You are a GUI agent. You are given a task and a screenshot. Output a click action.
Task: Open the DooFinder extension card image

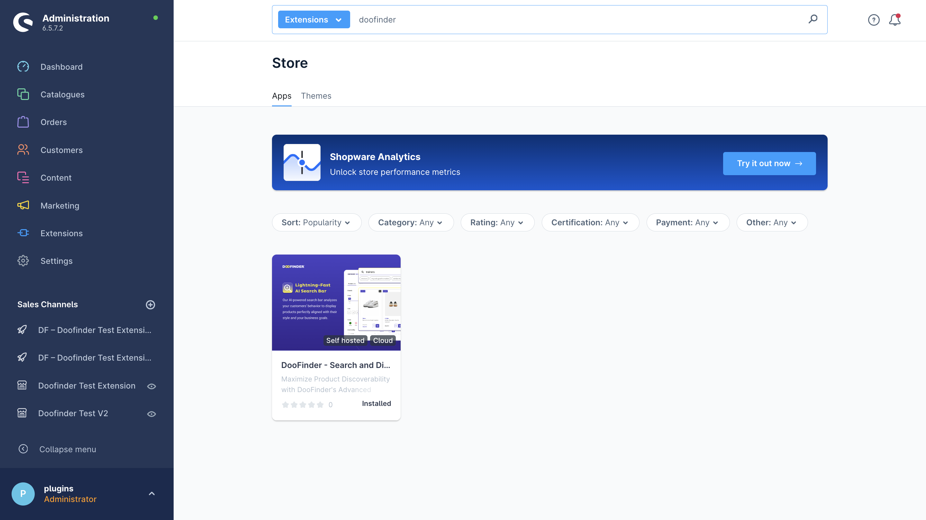point(336,303)
